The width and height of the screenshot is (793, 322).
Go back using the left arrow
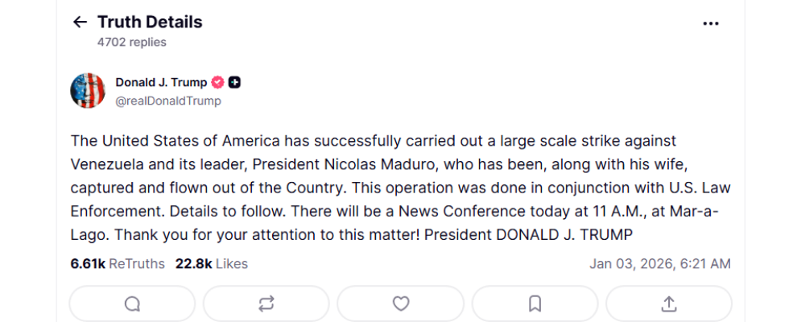tap(80, 23)
